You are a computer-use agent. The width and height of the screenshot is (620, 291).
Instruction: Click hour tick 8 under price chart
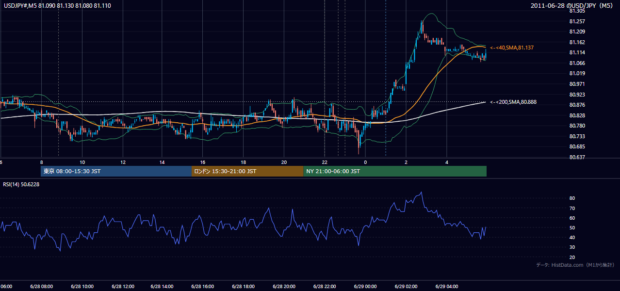coord(42,162)
